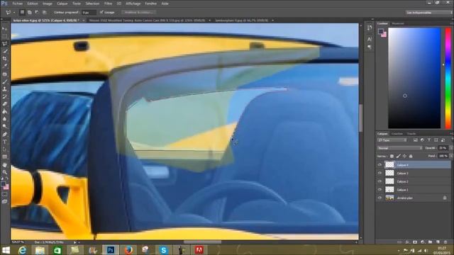The height and width of the screenshot is (255, 454).
Task: Select the History Brush tool
Action: tap(5, 96)
